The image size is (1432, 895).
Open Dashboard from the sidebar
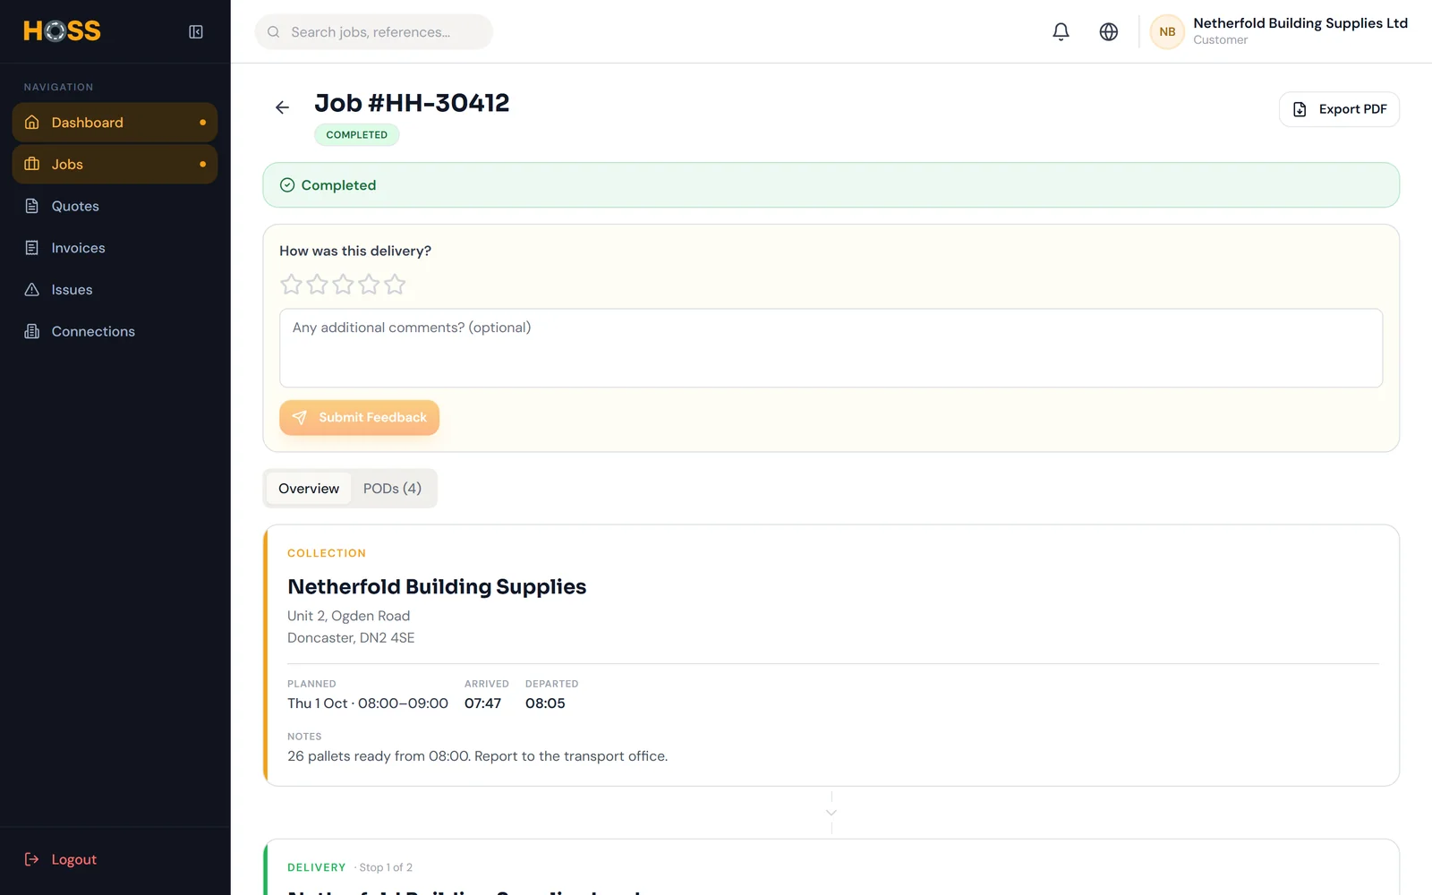[x=115, y=123]
